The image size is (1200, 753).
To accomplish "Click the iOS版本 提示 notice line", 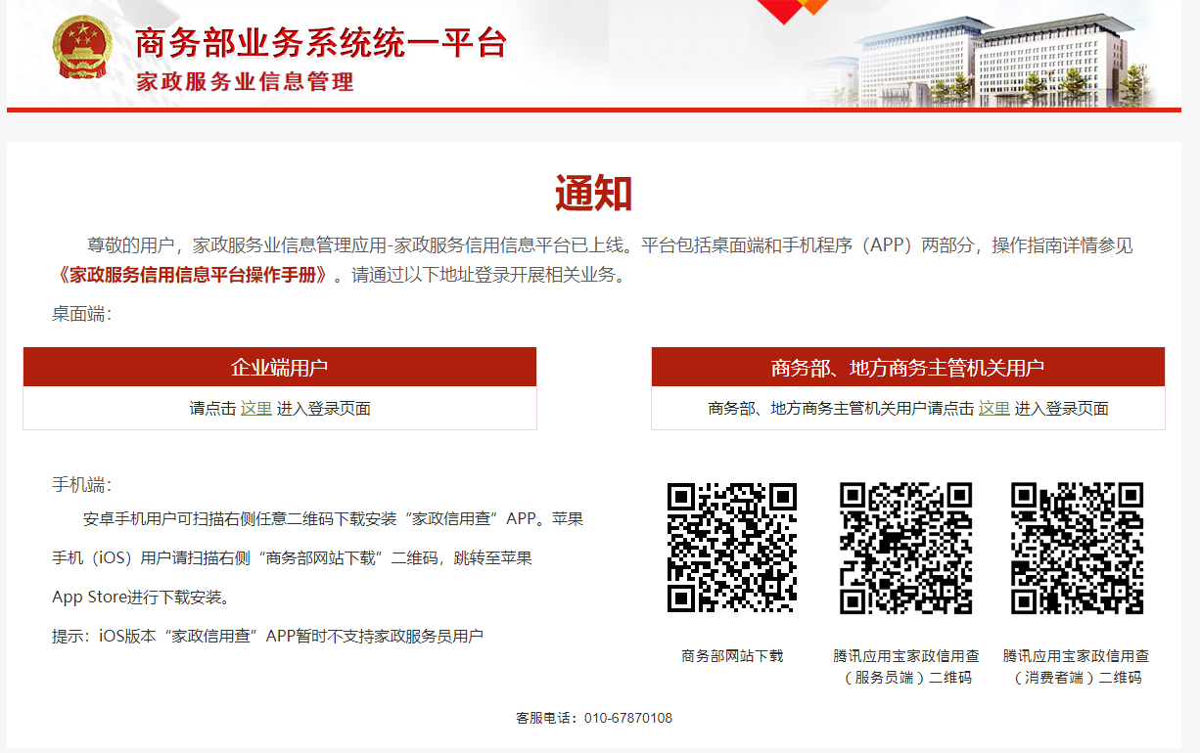I will [267, 636].
